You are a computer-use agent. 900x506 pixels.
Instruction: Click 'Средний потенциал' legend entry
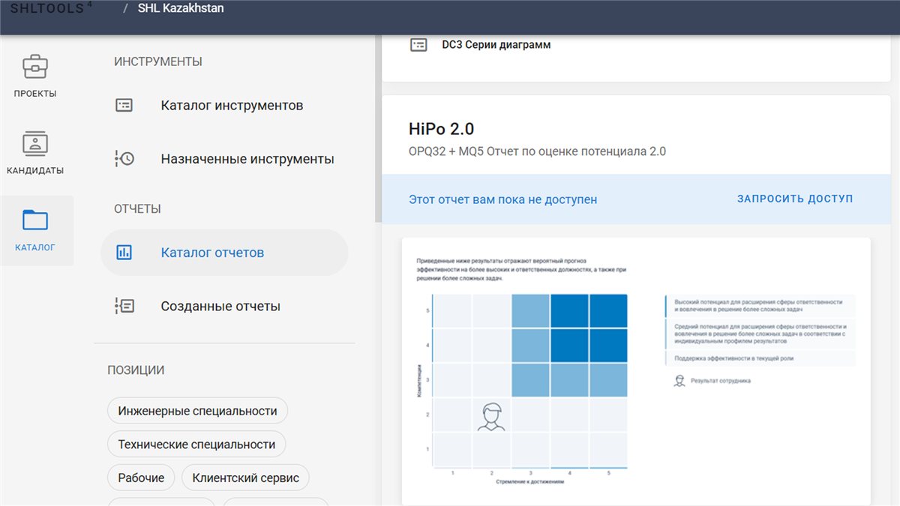(x=759, y=334)
